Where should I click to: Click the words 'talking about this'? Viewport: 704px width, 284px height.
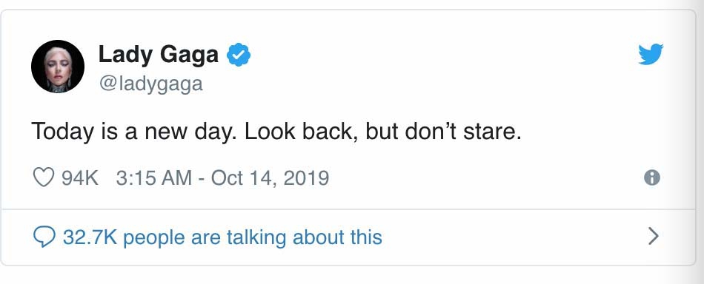tap(304, 237)
